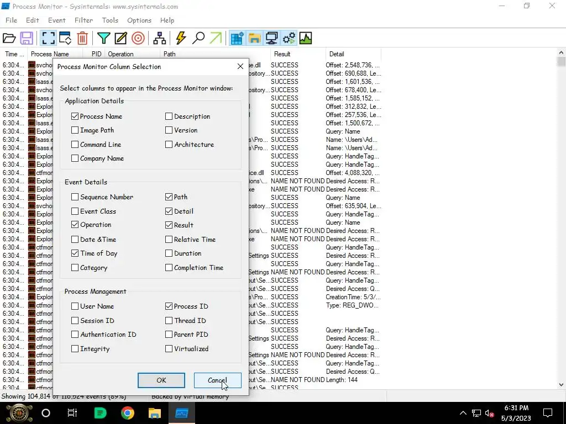Image resolution: width=566 pixels, height=424 pixels.
Task: Check the Command Line option
Action: tap(75, 144)
